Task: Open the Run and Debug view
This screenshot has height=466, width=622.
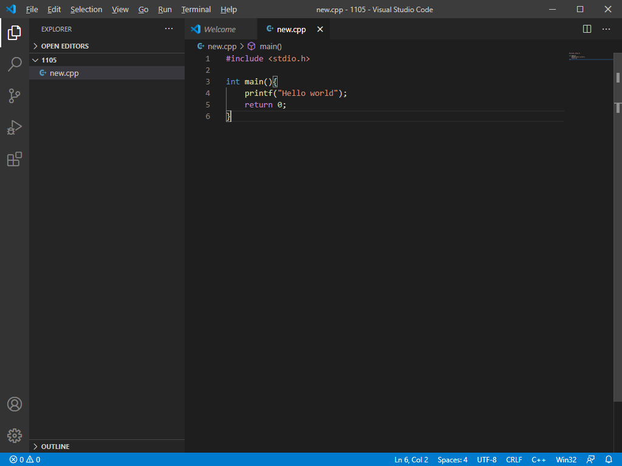Action: pos(15,127)
